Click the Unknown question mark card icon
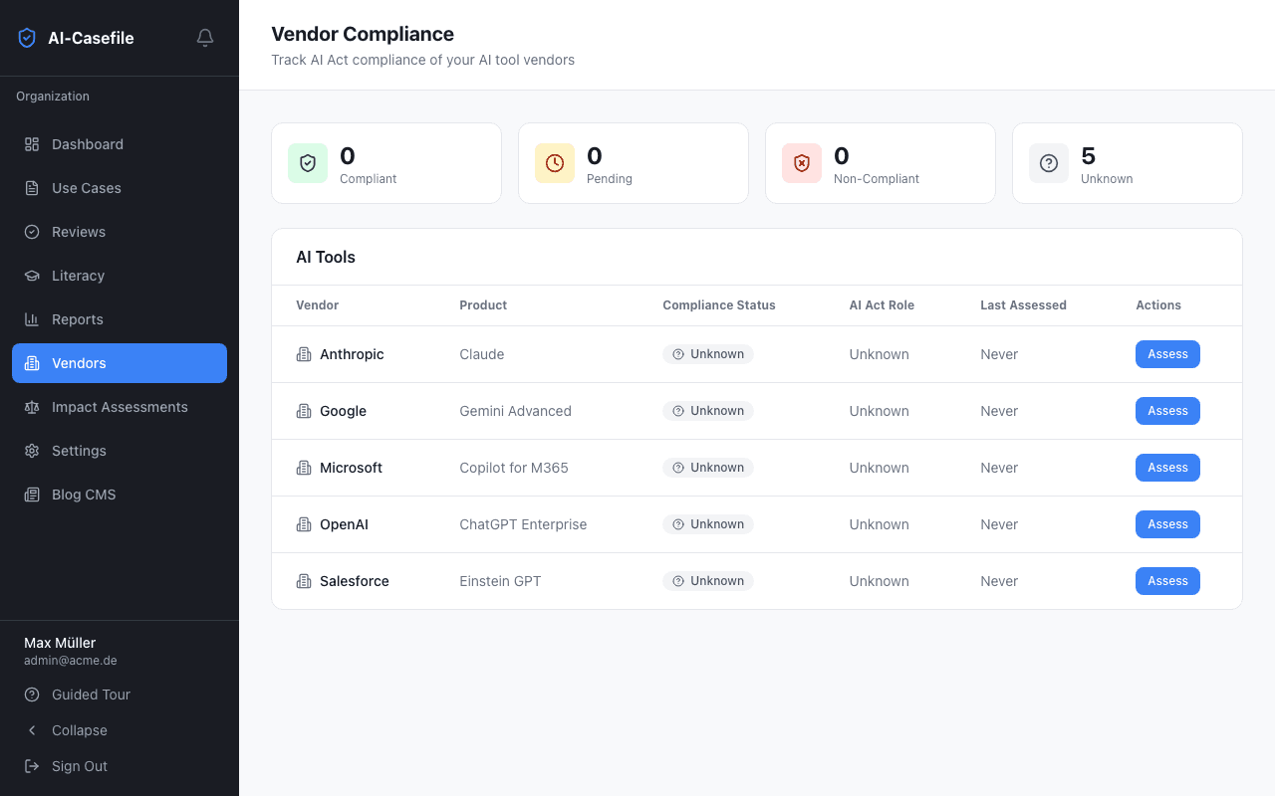 1049,162
